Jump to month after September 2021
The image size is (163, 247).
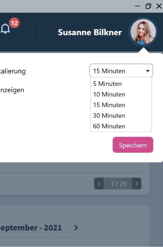(x=76, y=228)
